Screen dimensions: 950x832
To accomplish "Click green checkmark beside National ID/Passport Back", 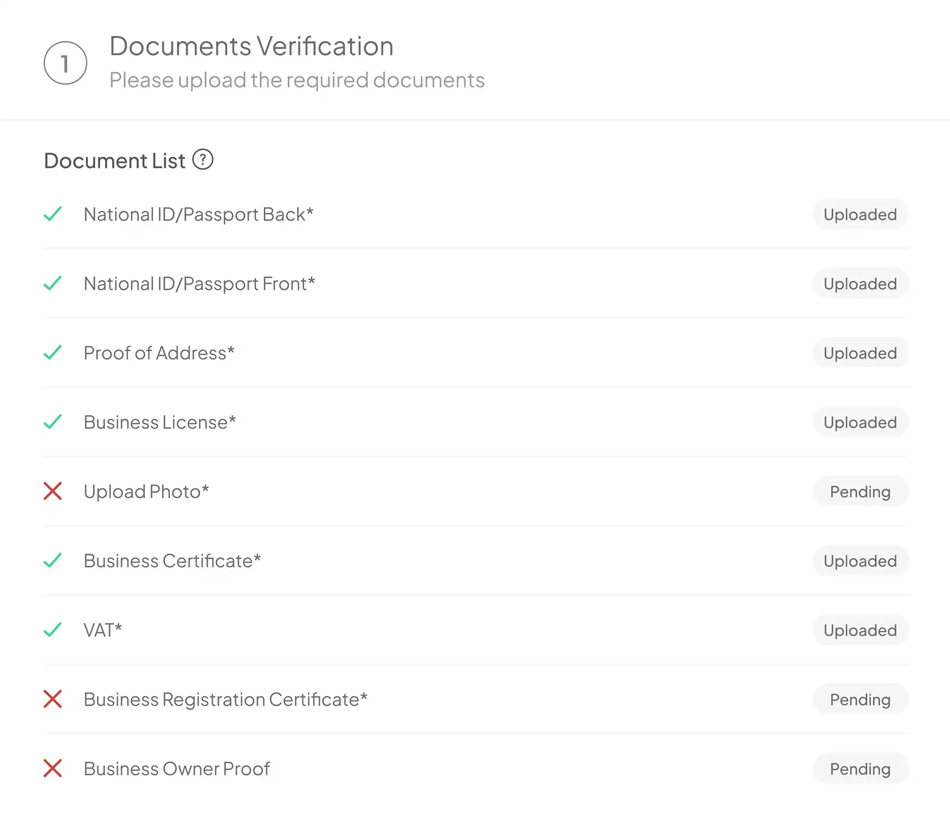I will click(53, 214).
